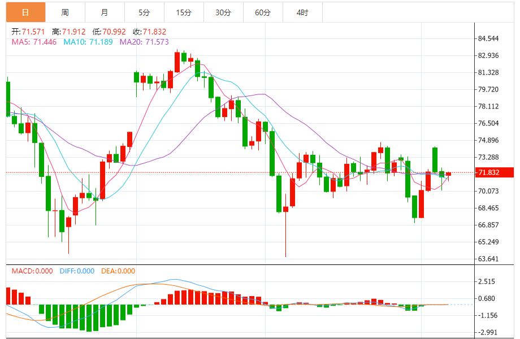
Task: Click the 79.720 price axis label
Action: click(x=488, y=89)
